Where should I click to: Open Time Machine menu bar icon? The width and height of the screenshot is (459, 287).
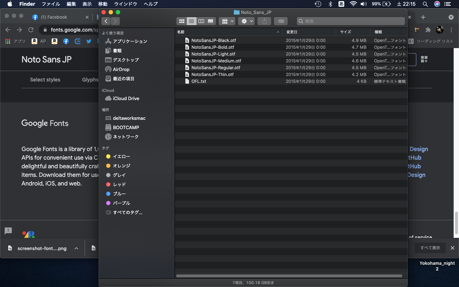pyautogui.click(x=318, y=4)
